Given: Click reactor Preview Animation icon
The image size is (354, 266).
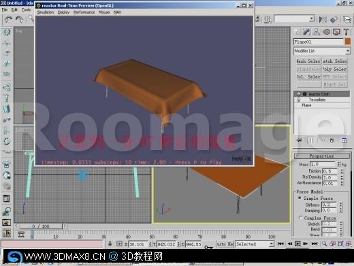Looking at the screenshot, I should (x=7, y=222).
